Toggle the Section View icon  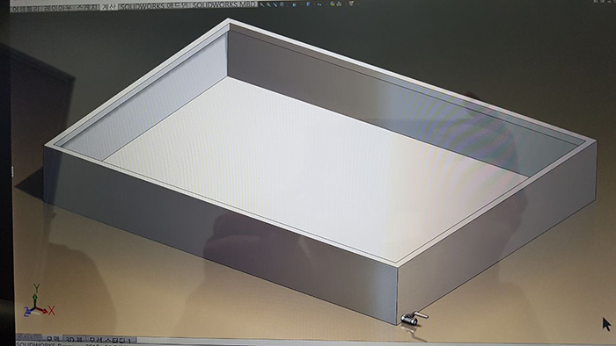[x=282, y=4]
